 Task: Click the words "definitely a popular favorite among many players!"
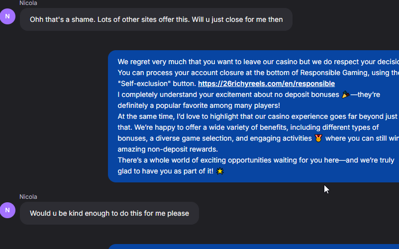(x=199, y=105)
